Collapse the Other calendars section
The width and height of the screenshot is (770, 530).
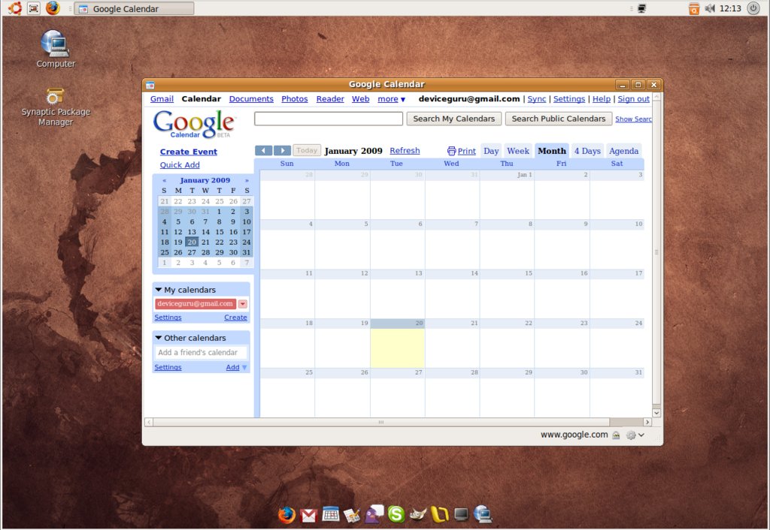pyautogui.click(x=158, y=338)
